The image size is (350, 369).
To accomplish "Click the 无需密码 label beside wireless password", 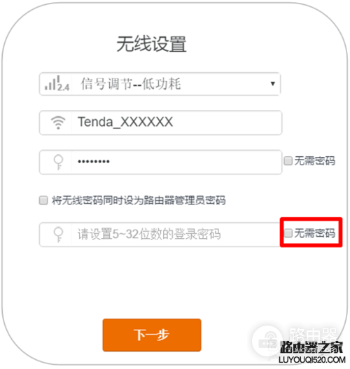I will [314, 161].
